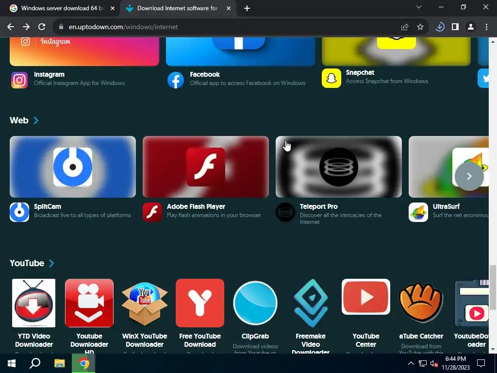Close the Windows server download tab
The width and height of the screenshot is (497, 373).
[x=113, y=9]
